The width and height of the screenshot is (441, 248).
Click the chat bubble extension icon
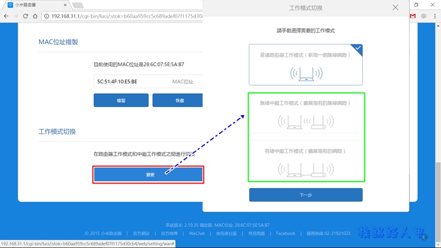point(423,16)
